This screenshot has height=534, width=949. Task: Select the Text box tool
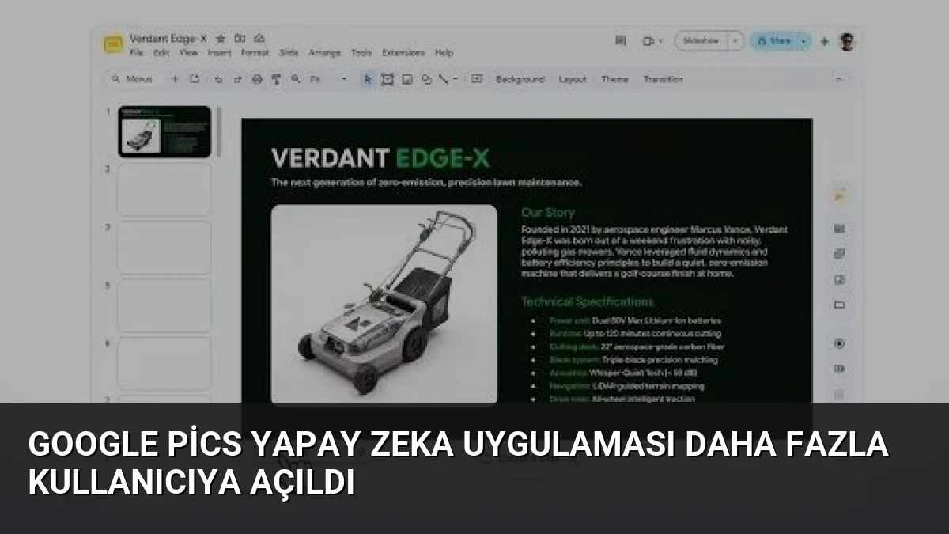click(388, 79)
